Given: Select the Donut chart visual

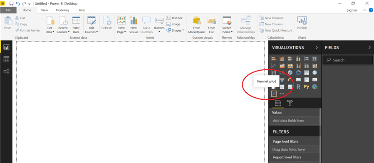Looking at the screenshot, I should click(298, 72).
